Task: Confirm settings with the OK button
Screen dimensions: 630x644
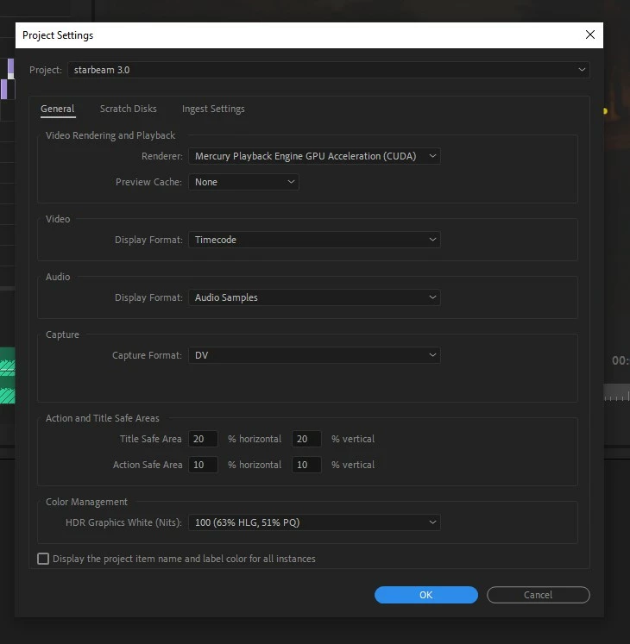Action: [426, 595]
